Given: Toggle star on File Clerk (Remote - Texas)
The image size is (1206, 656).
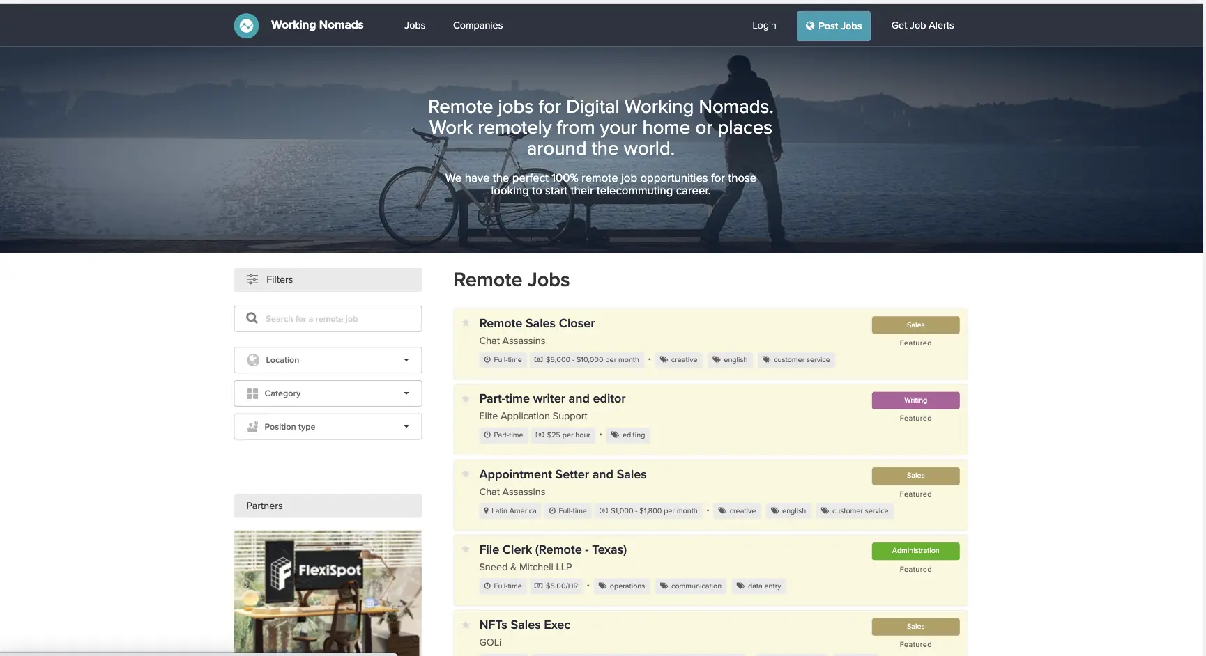Looking at the screenshot, I should click(466, 549).
